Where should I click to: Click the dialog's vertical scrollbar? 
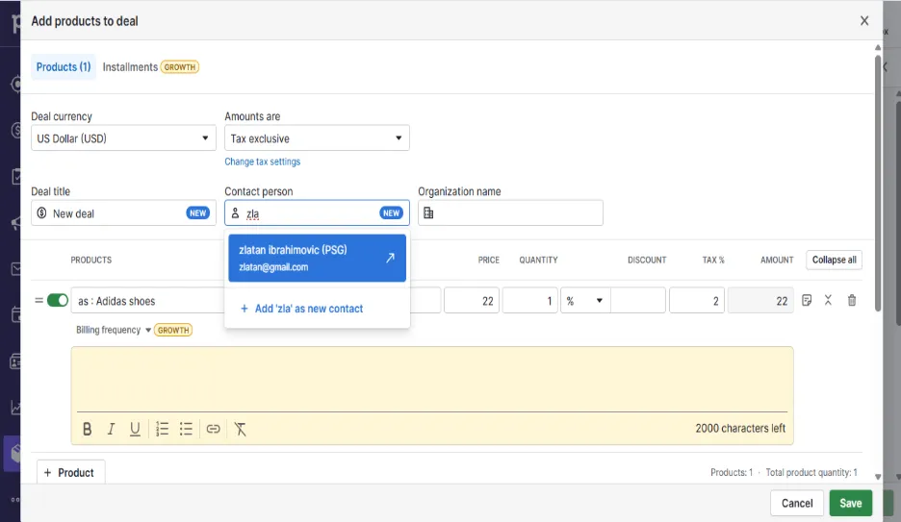pos(878,184)
